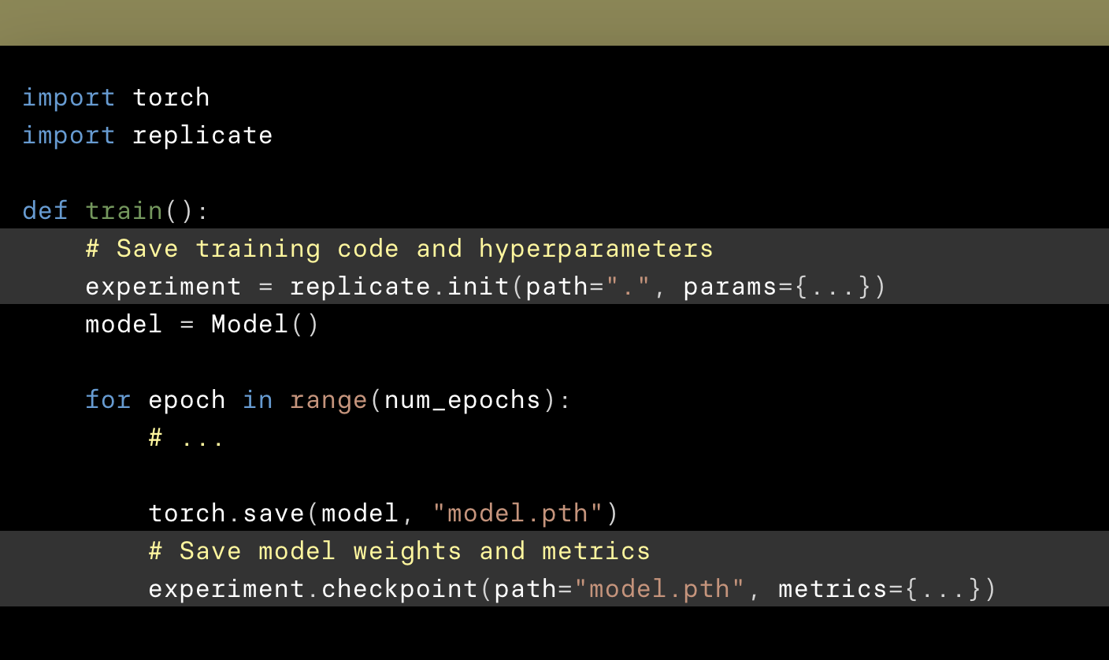Click the line 'import torch'
Viewport: 1109px width, 660px height.
(116, 97)
